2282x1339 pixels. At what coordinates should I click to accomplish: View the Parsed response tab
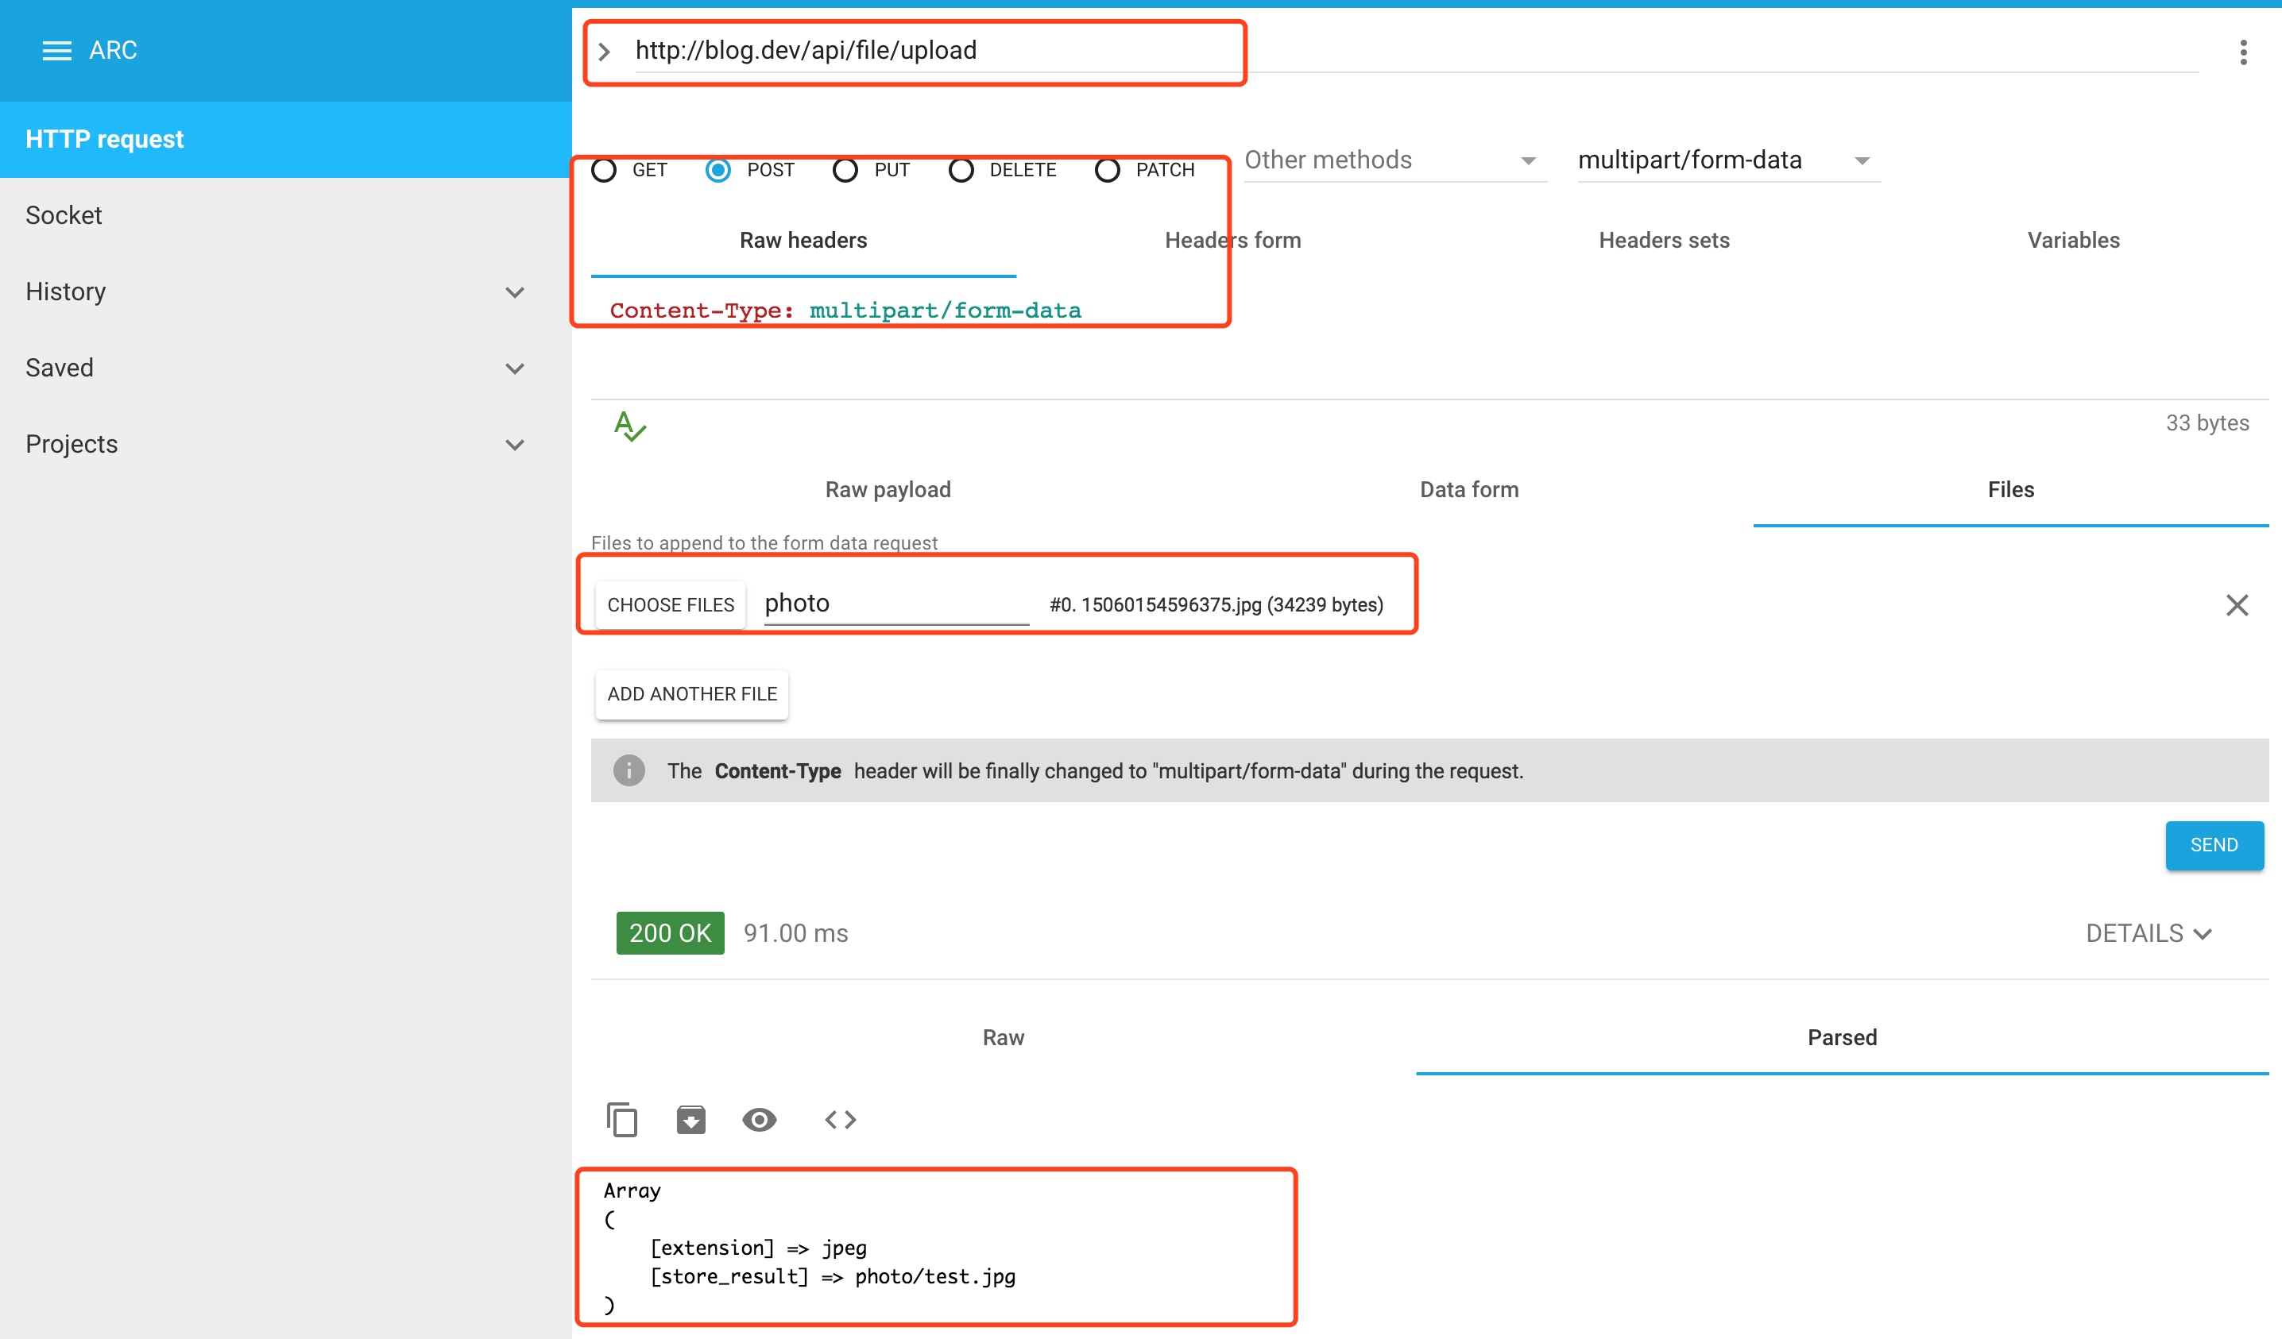[1842, 1037]
